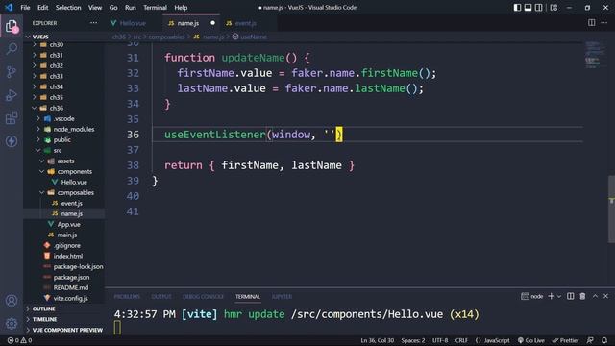This screenshot has height=346, width=615.
Task: Open the terminal launch profile dropdown arrow
Action: (559, 297)
